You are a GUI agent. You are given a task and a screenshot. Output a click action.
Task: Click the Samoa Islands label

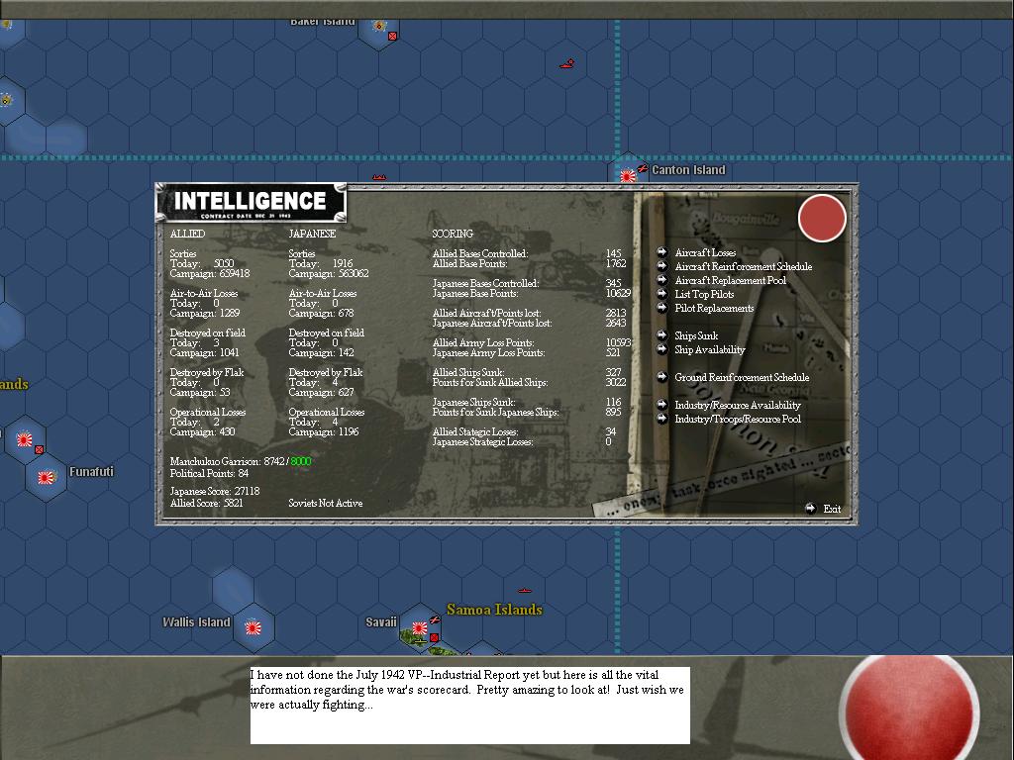(x=494, y=610)
